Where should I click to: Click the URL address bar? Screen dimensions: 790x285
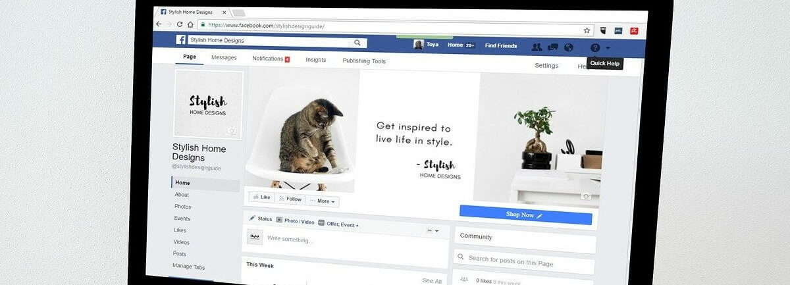coord(396,28)
